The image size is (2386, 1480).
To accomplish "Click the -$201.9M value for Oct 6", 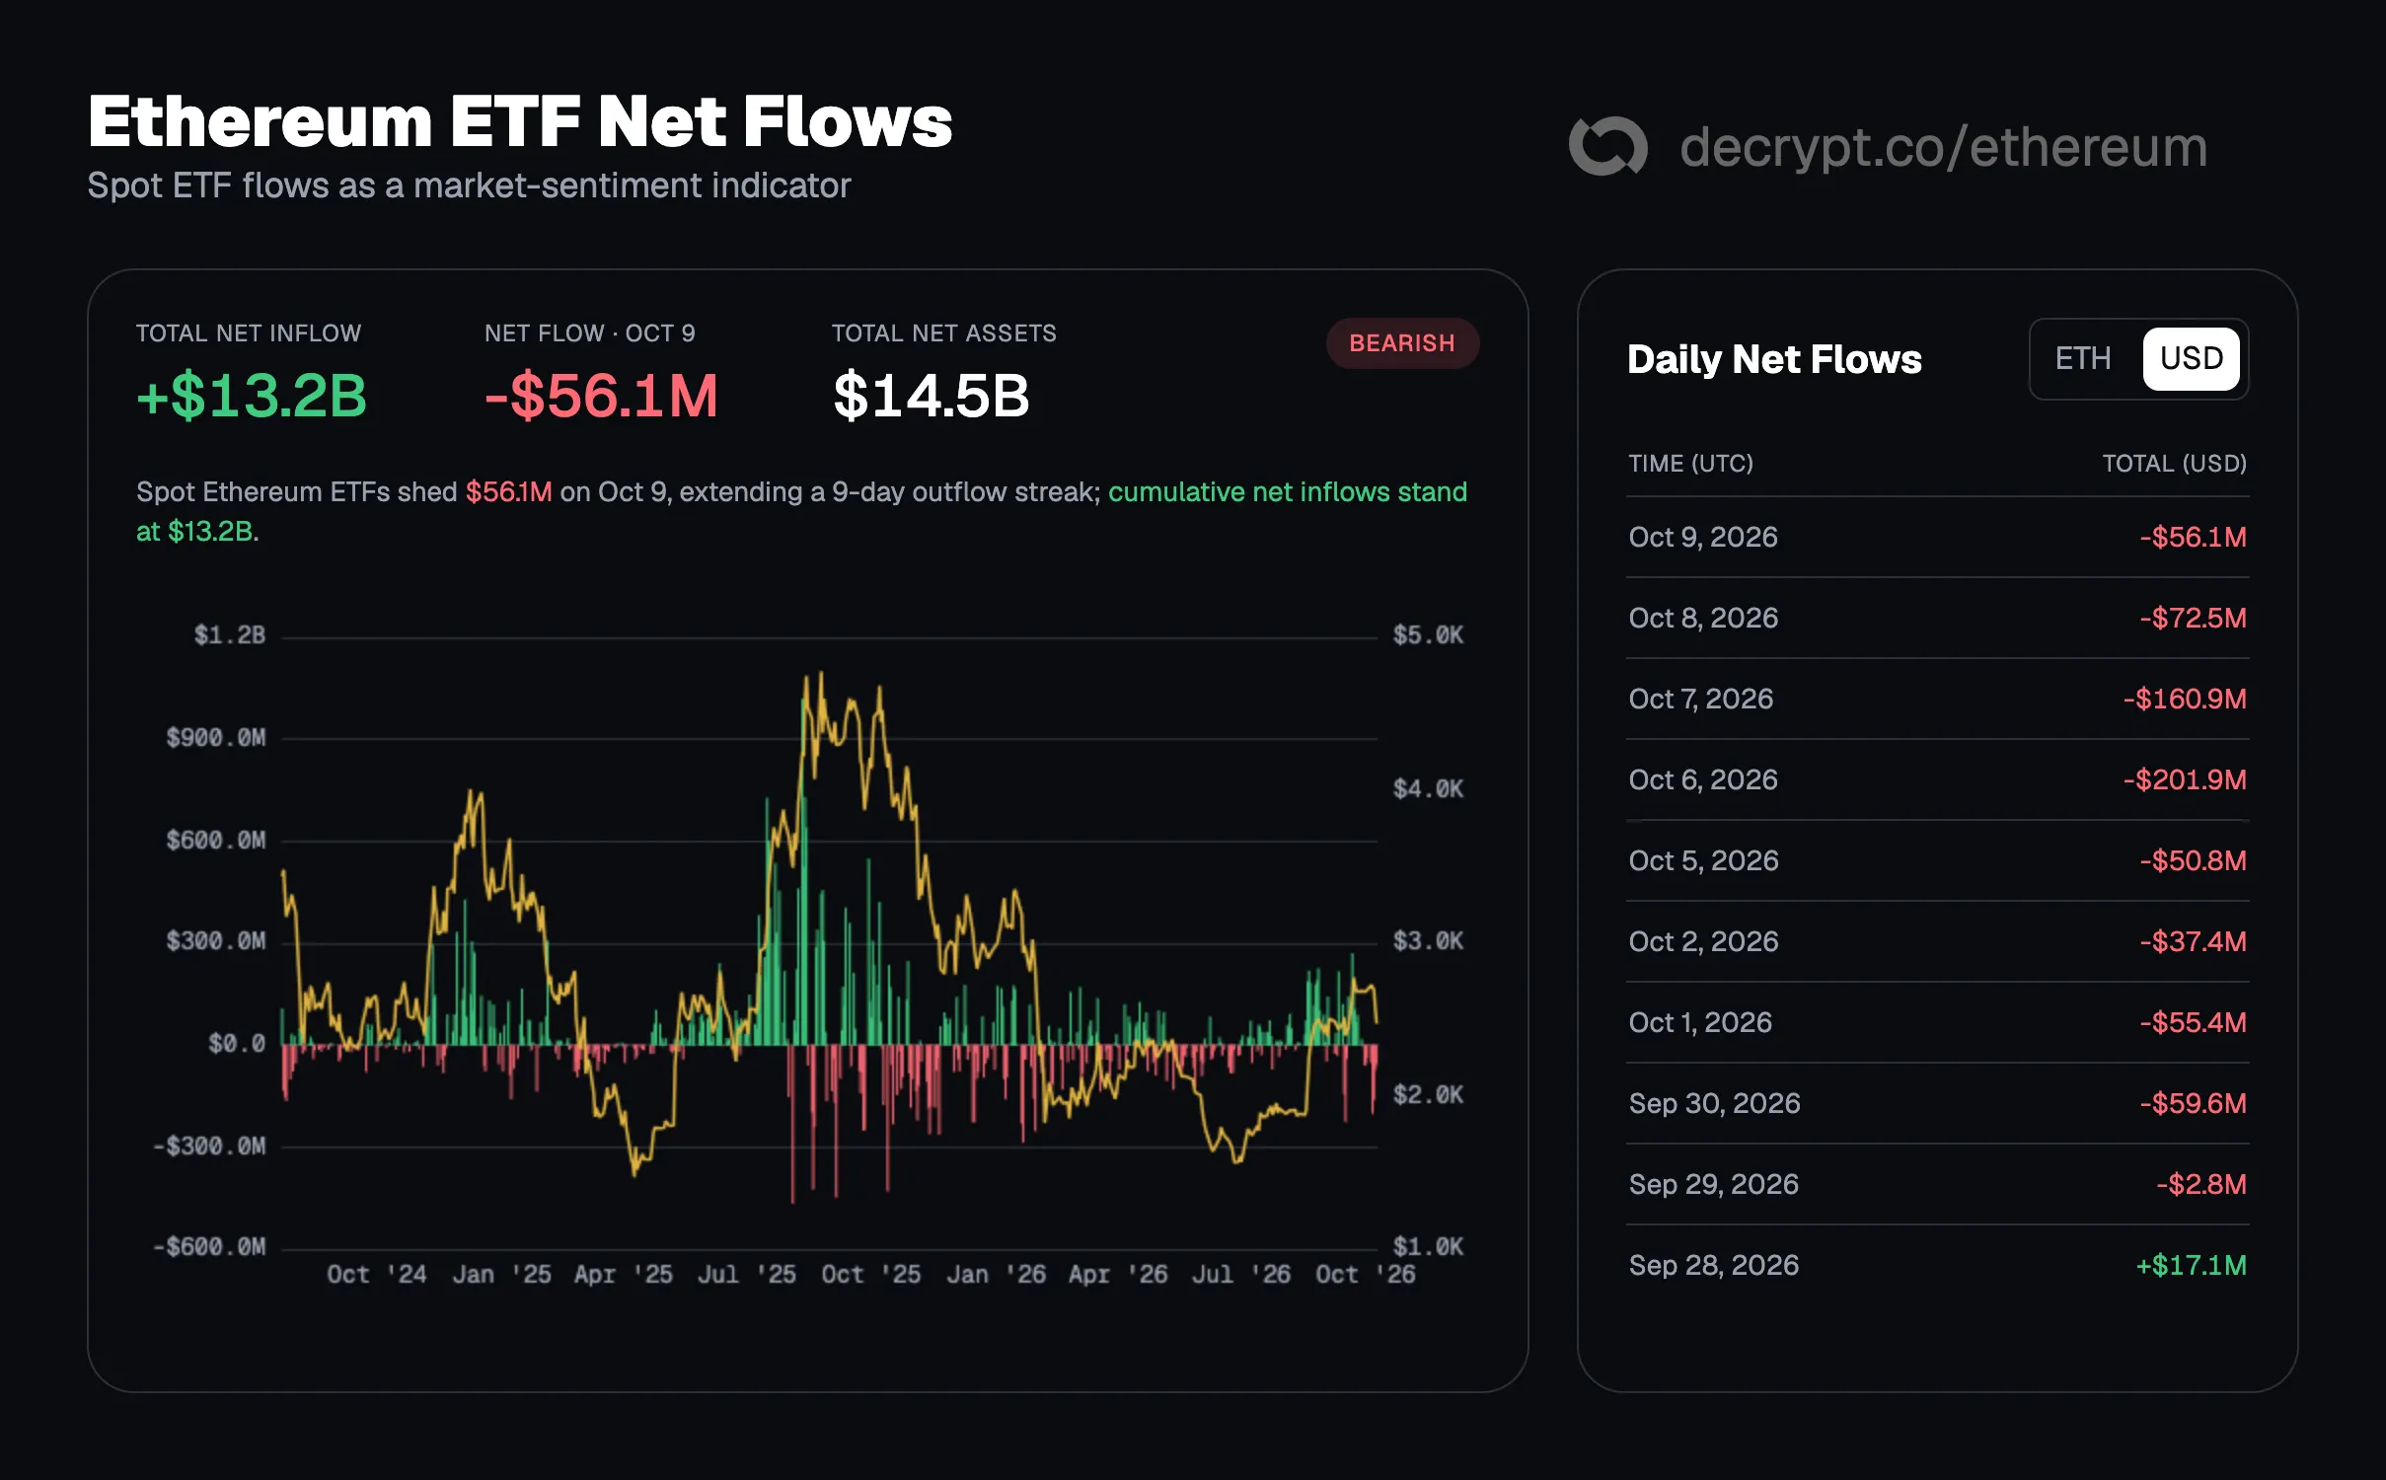I will 2185,779.
